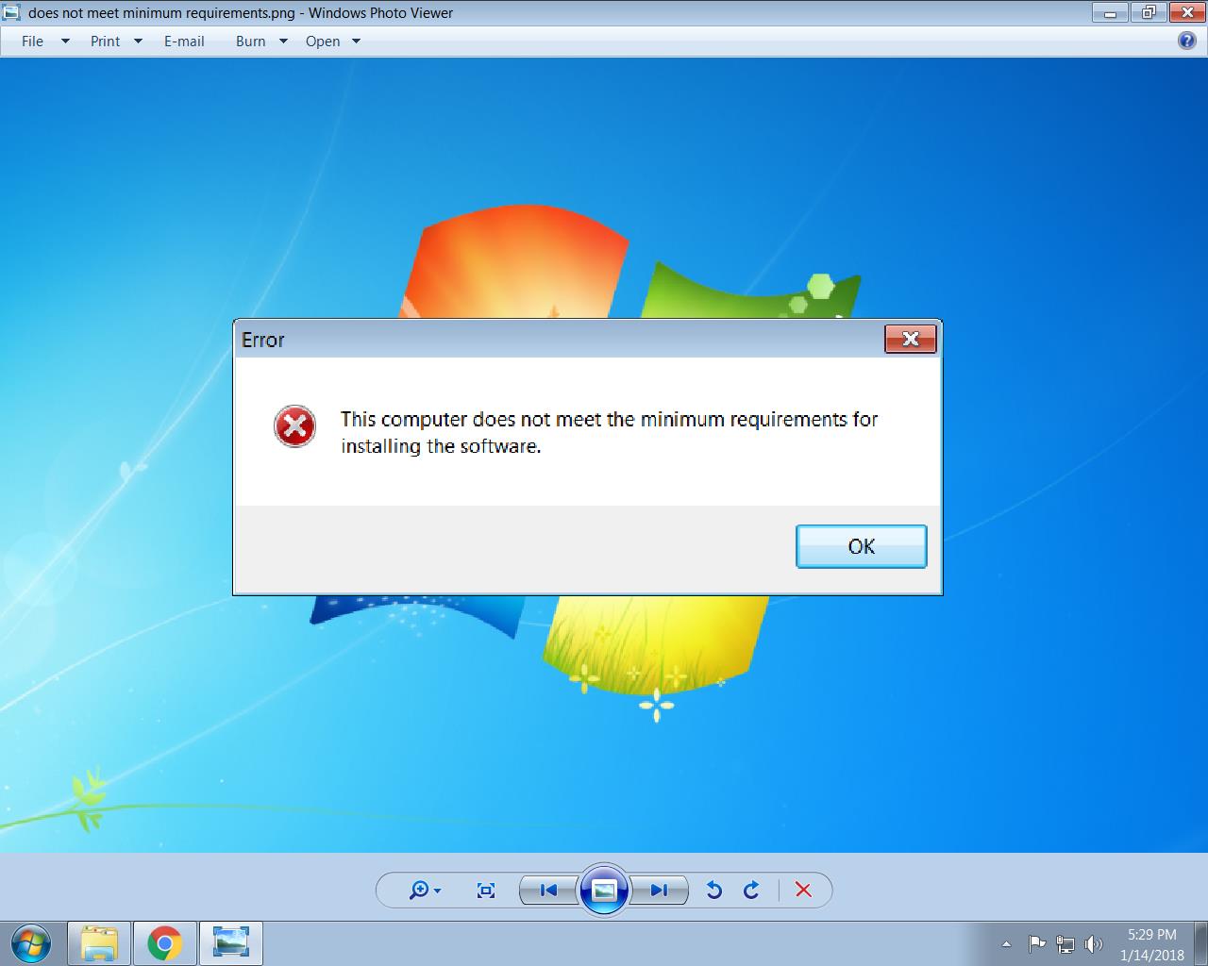The height and width of the screenshot is (966, 1208).
Task: Go to the previous photo
Action: pyautogui.click(x=548, y=890)
